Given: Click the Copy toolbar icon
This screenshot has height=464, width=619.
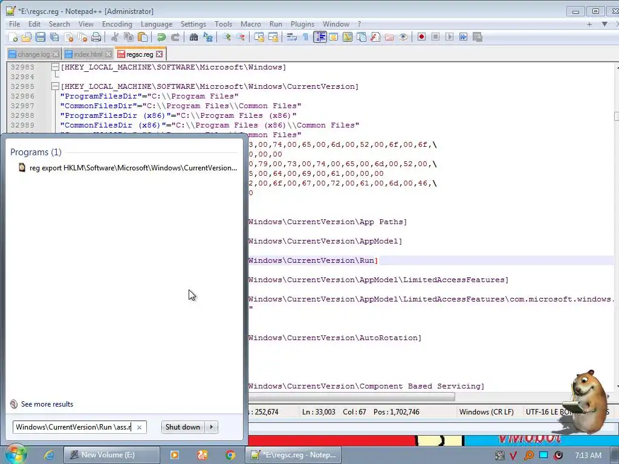Looking at the screenshot, I should click(x=129, y=37).
